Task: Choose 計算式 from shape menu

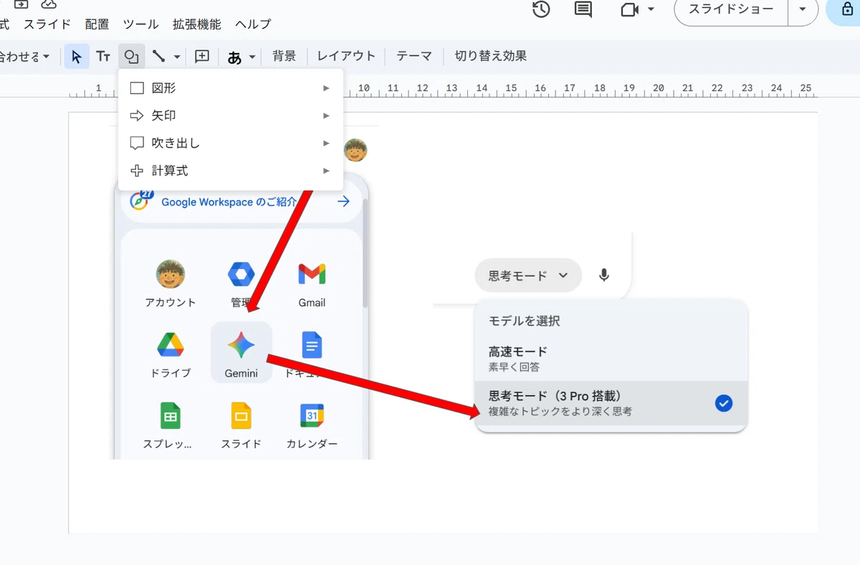Action: (231, 171)
